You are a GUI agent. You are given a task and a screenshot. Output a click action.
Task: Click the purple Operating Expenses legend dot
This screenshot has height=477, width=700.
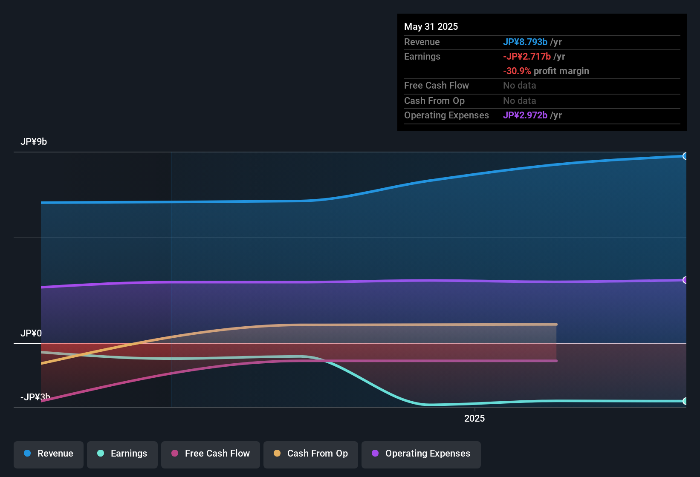(x=375, y=453)
